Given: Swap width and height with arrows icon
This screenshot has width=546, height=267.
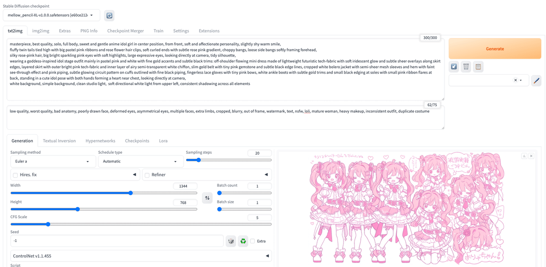Looking at the screenshot, I should tap(207, 197).
